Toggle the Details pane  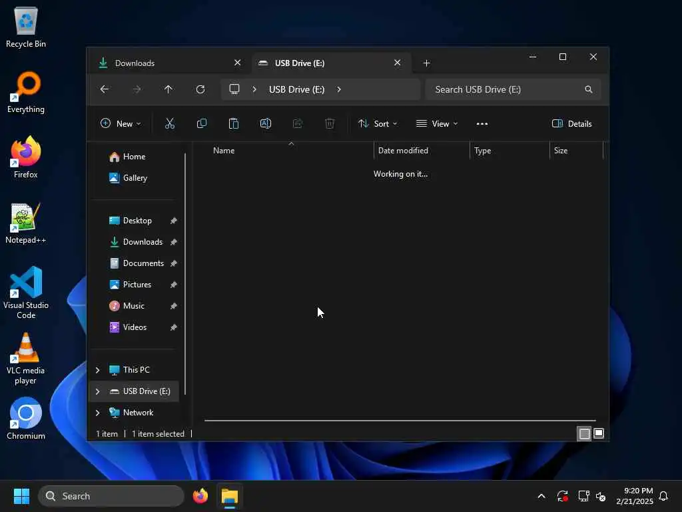(571, 123)
